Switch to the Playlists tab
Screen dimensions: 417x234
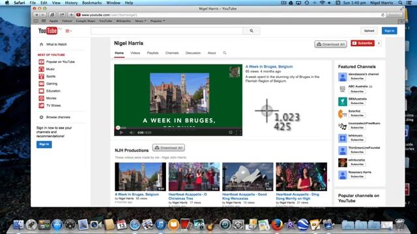pyautogui.click(x=152, y=53)
